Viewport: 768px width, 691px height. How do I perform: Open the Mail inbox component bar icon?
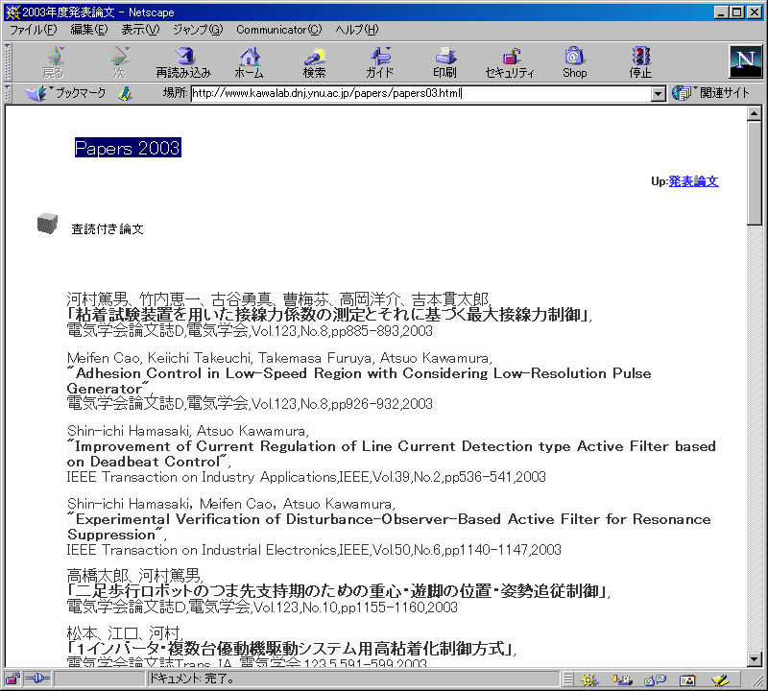coord(622,679)
